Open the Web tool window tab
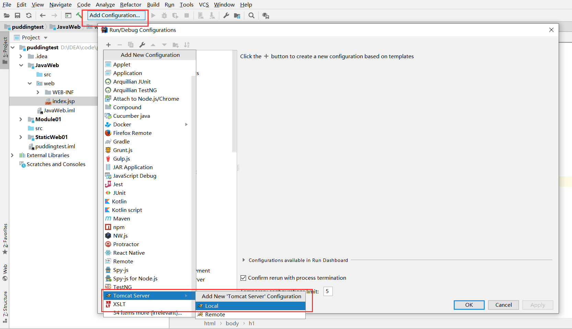Image resolution: width=572 pixels, height=329 pixels. 5,273
